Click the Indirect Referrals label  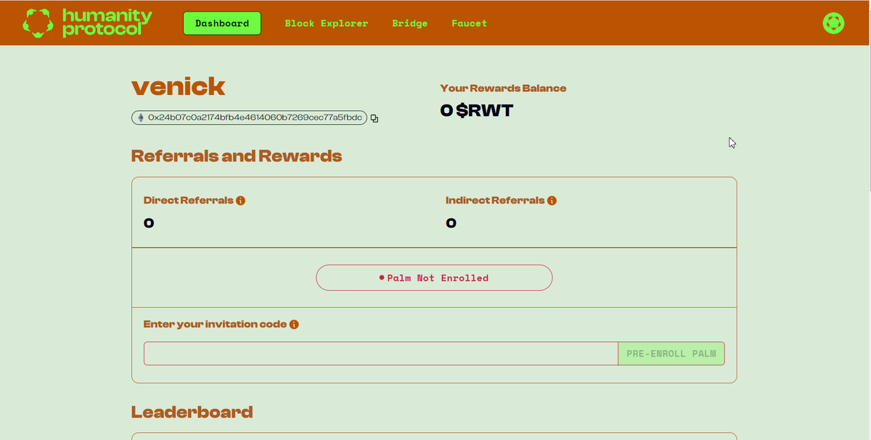click(495, 201)
